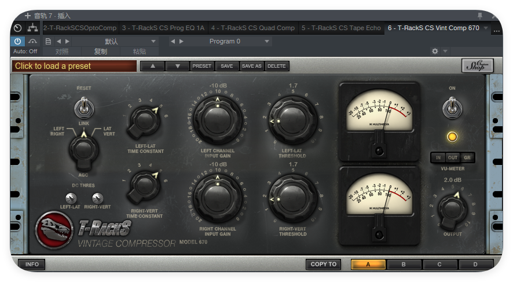Click the OUTPUT level knob
The height and width of the screenshot is (282, 513).
pyautogui.click(x=452, y=210)
